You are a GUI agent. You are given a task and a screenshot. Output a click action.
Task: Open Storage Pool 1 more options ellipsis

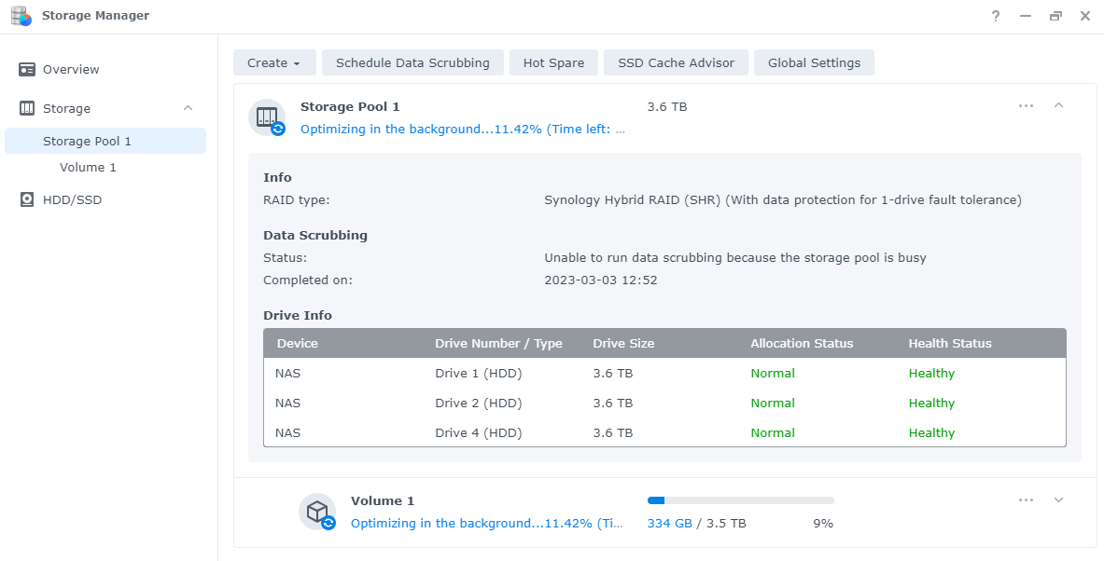[x=1026, y=105]
